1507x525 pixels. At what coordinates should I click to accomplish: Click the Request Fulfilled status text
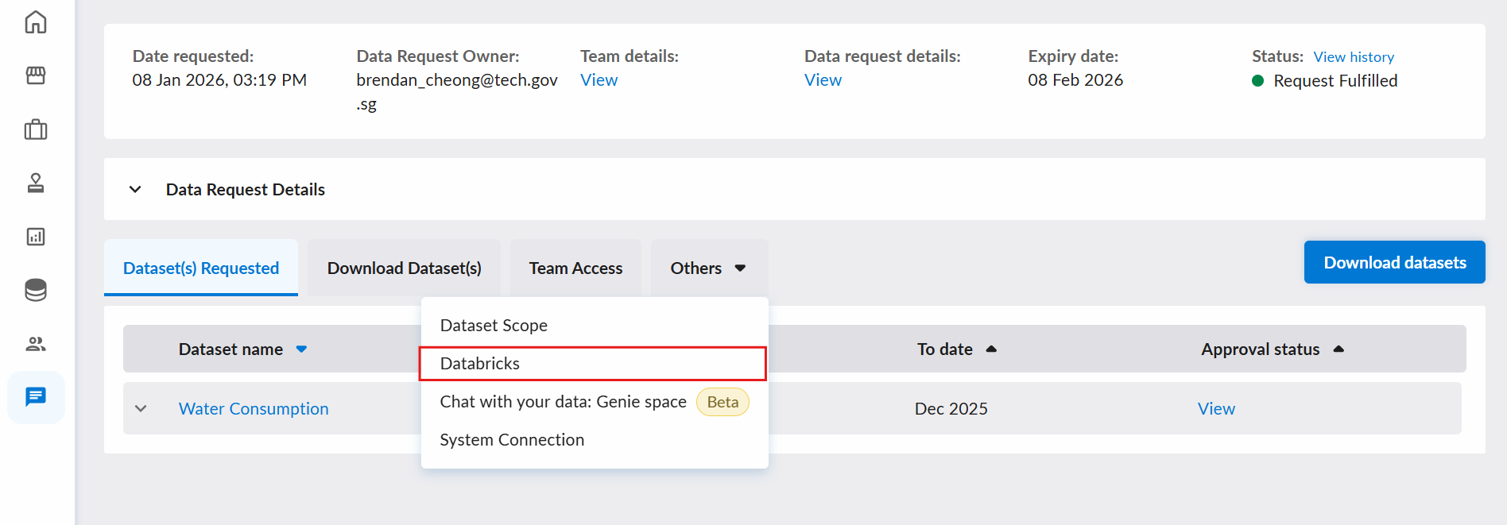[x=1335, y=81]
